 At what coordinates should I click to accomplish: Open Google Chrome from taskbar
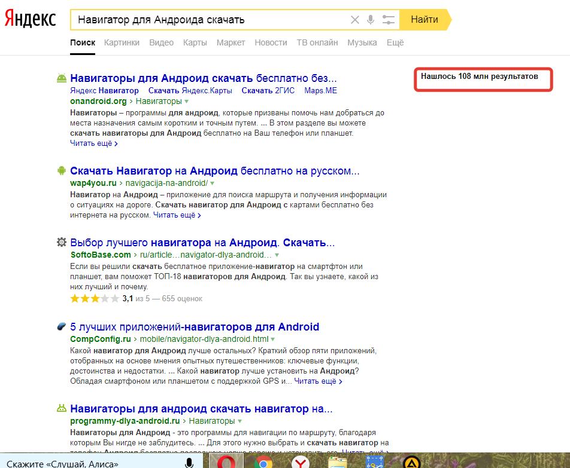tap(263, 463)
